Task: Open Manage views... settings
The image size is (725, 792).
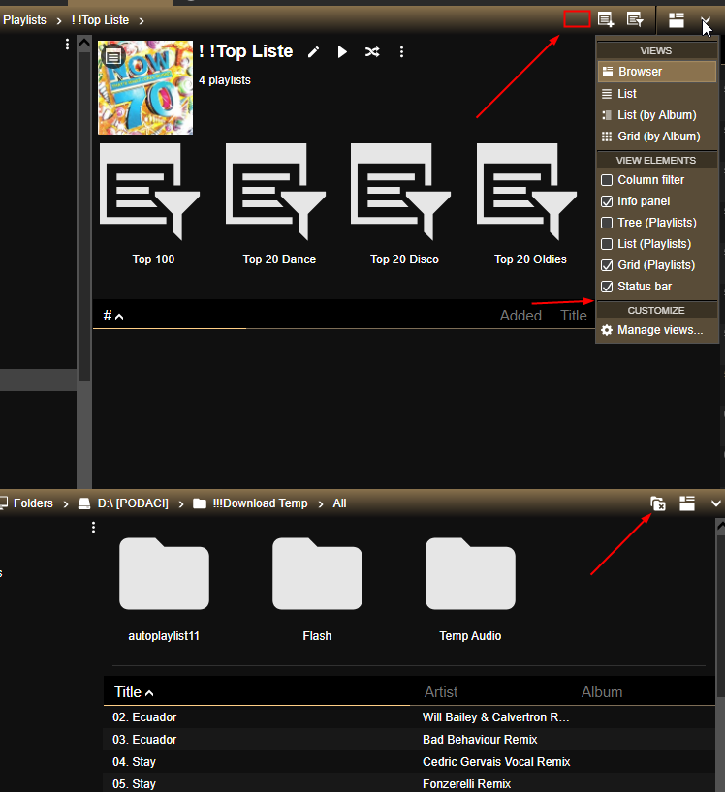Action: [x=659, y=330]
